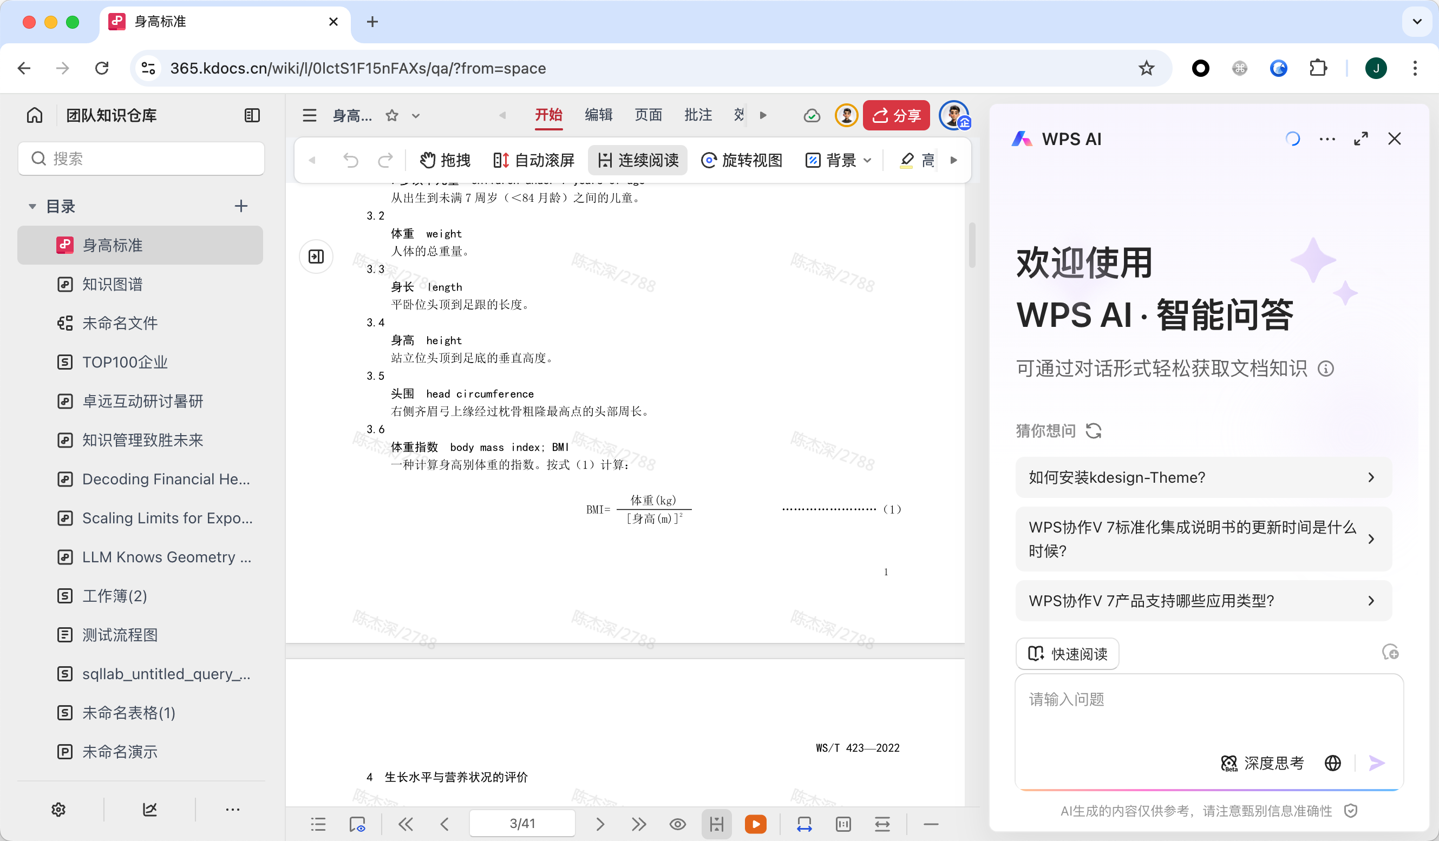This screenshot has height=841, width=1439.
Task: Click the red 分享 share button
Action: pyautogui.click(x=896, y=115)
